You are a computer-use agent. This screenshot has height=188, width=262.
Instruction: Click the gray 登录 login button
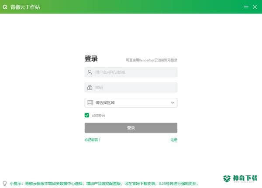pyautogui.click(x=131, y=128)
